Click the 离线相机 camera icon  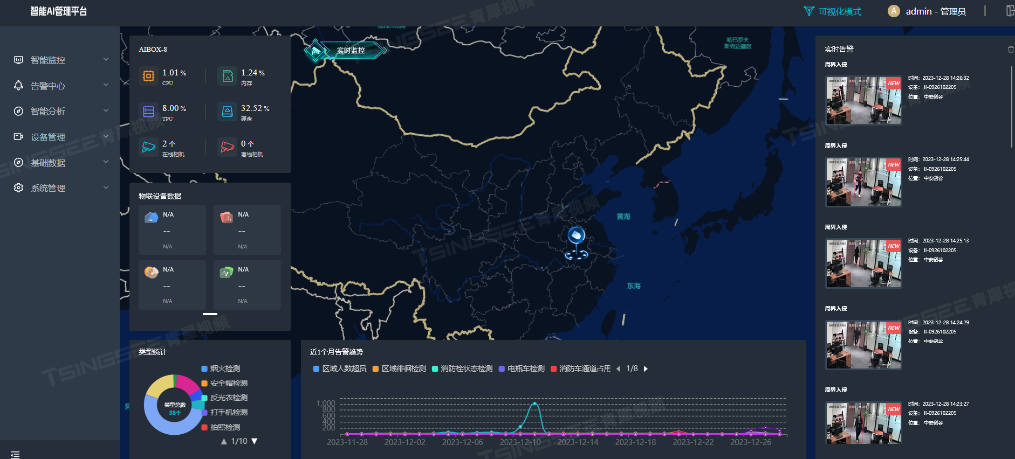(227, 147)
